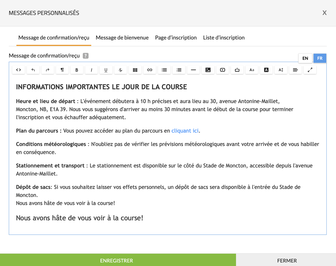Open the text color picker
This screenshot has width=336, height=266.
266,70
